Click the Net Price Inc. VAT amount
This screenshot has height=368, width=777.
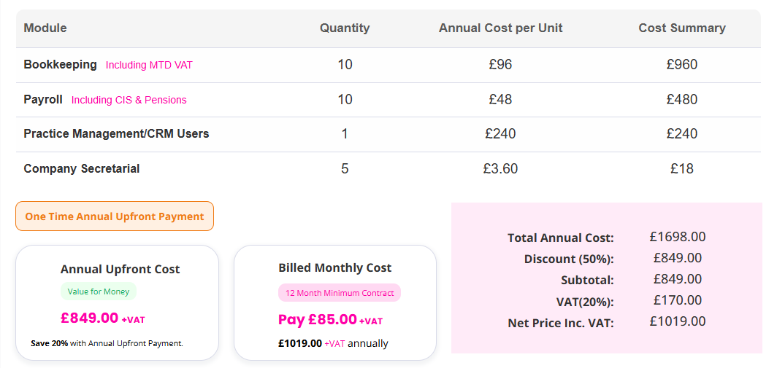tap(677, 321)
